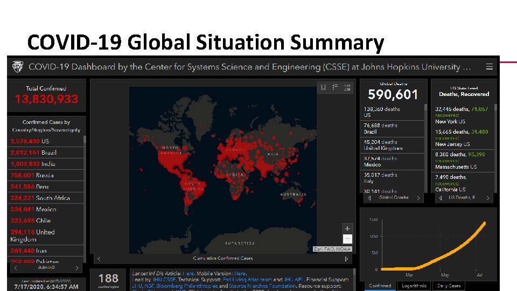Select the 76,688 deaths Brazil entry

point(392,129)
